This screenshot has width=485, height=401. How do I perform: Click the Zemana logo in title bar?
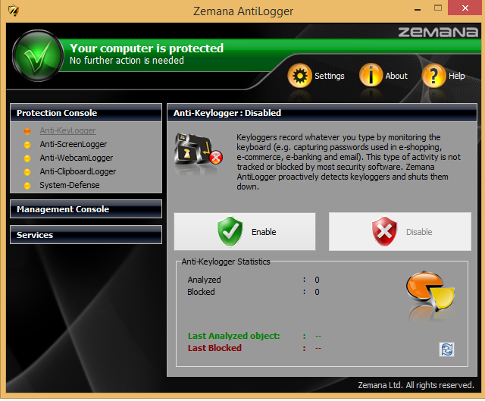click(14, 11)
